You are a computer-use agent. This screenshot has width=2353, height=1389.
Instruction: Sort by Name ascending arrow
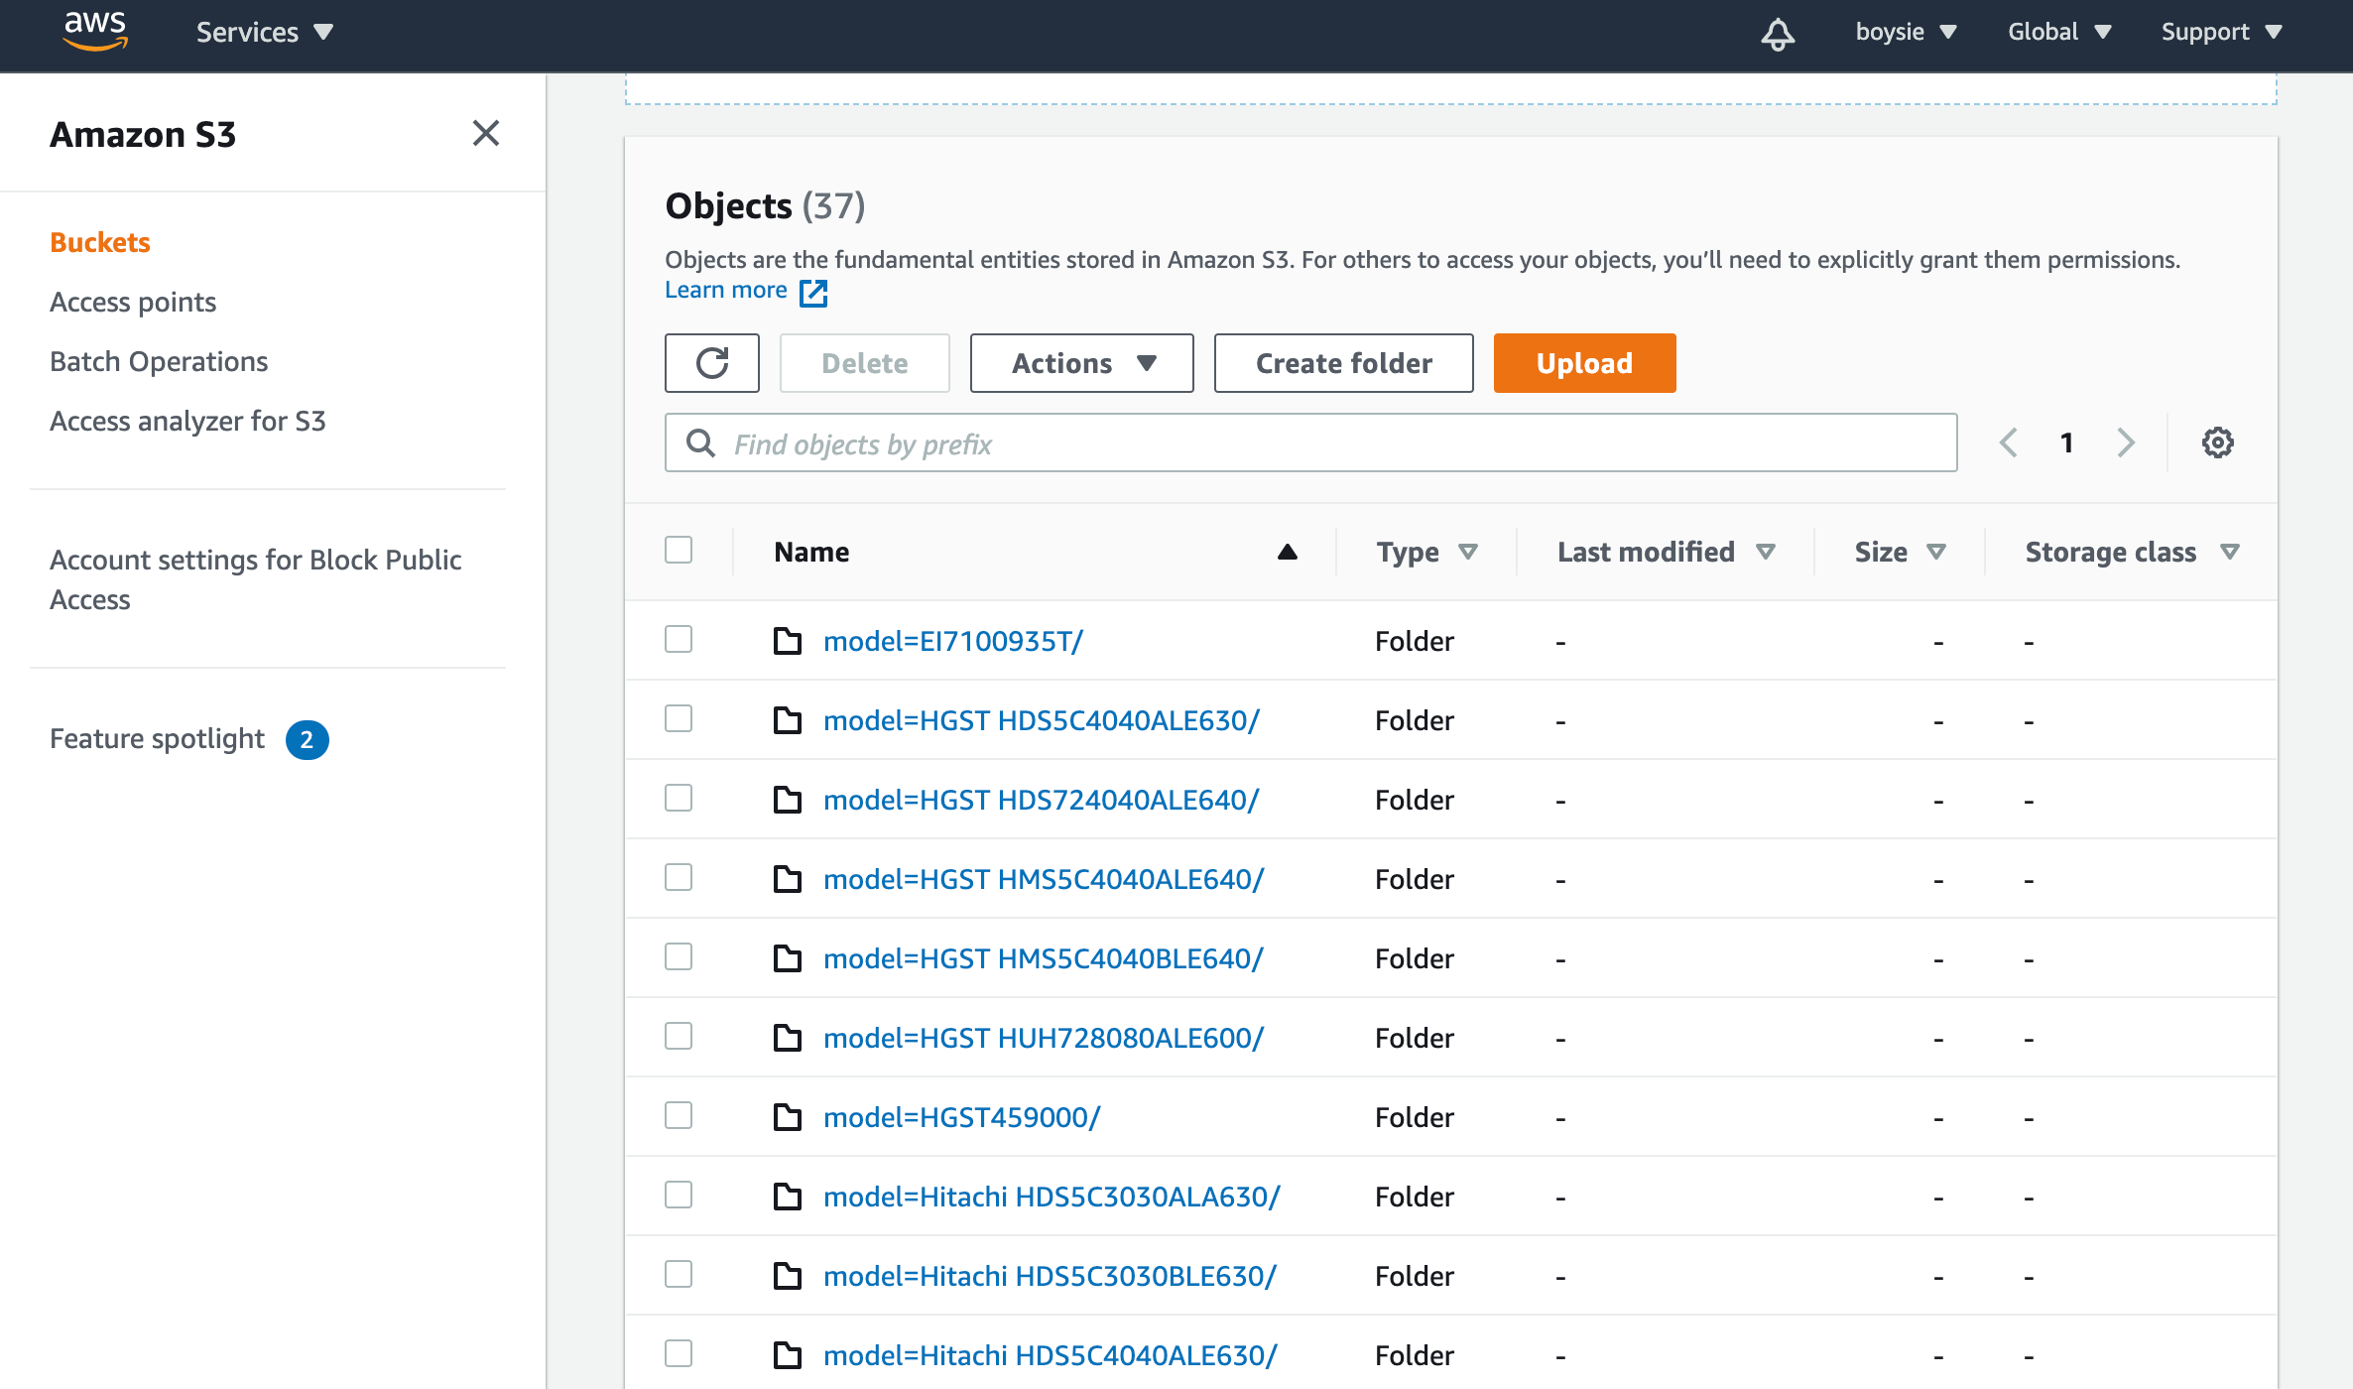tap(1288, 552)
